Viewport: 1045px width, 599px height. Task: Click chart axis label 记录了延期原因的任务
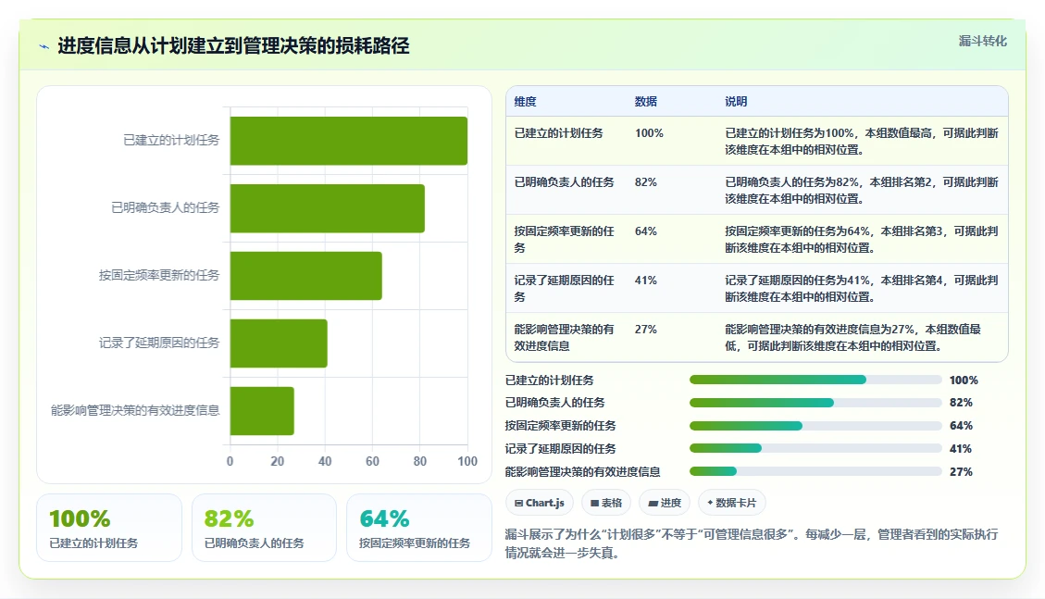tap(159, 343)
